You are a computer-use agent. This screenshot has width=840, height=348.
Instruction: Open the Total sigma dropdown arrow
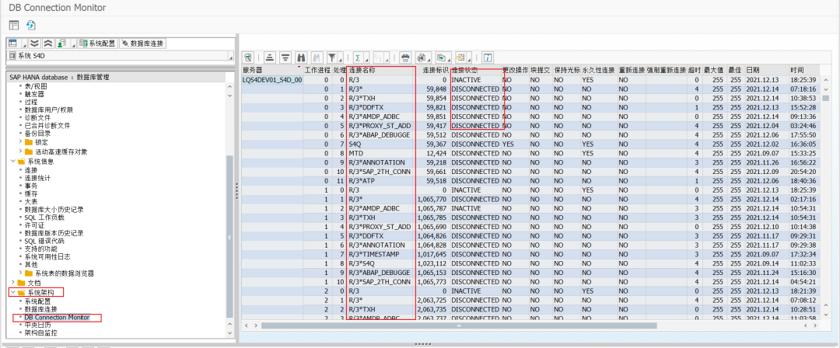[x=366, y=57]
